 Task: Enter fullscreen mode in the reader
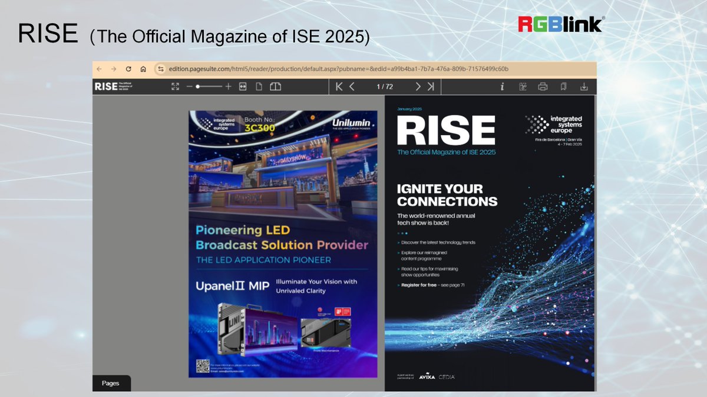coord(175,86)
